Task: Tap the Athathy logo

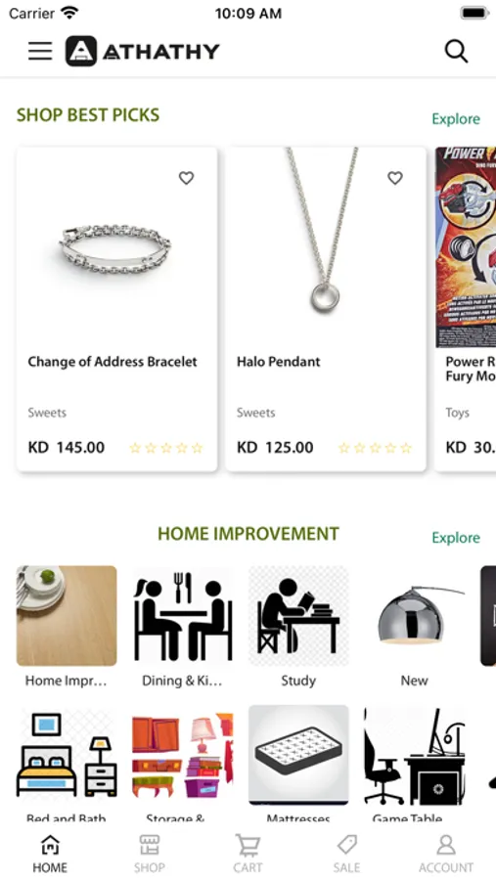Action: [142, 51]
